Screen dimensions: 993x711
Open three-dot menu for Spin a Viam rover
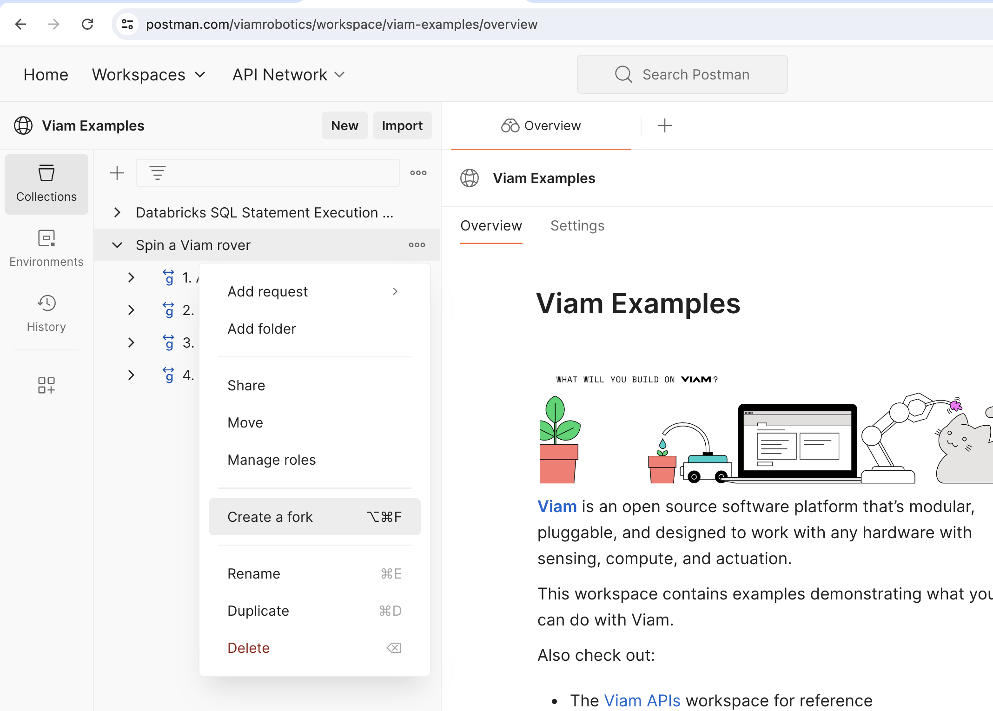coord(417,245)
